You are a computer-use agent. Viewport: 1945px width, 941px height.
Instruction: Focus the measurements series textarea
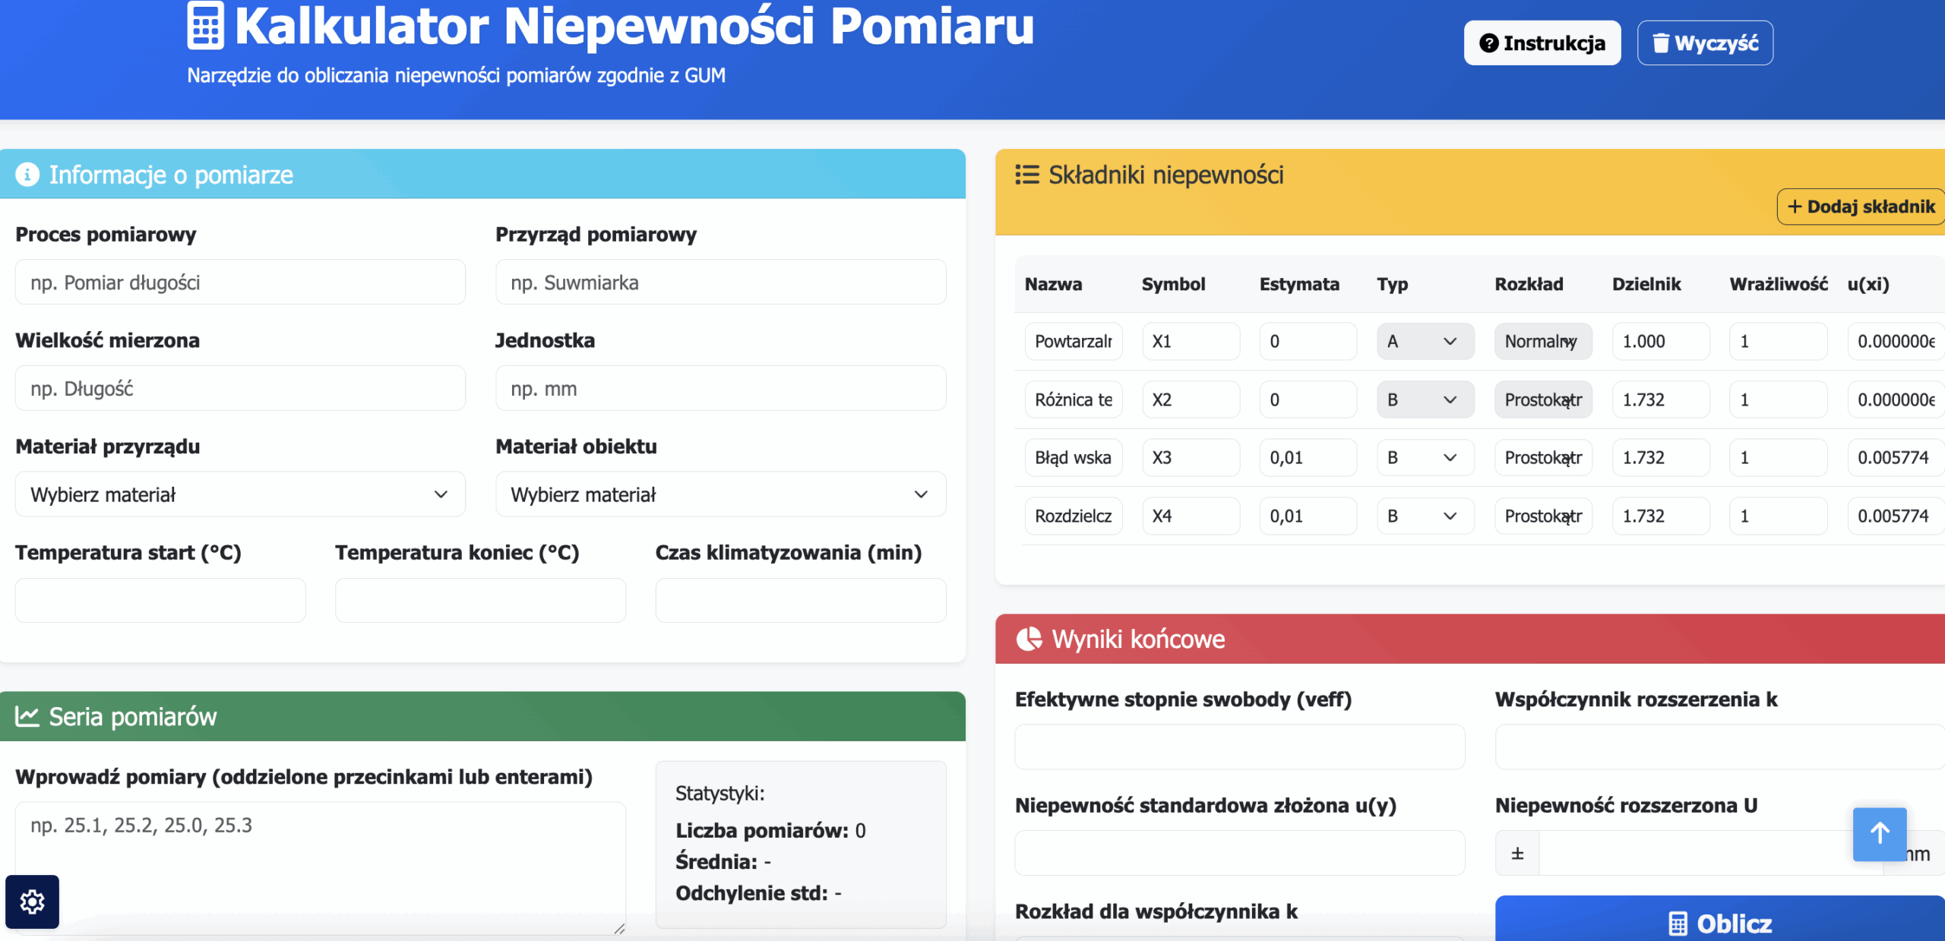(x=319, y=866)
